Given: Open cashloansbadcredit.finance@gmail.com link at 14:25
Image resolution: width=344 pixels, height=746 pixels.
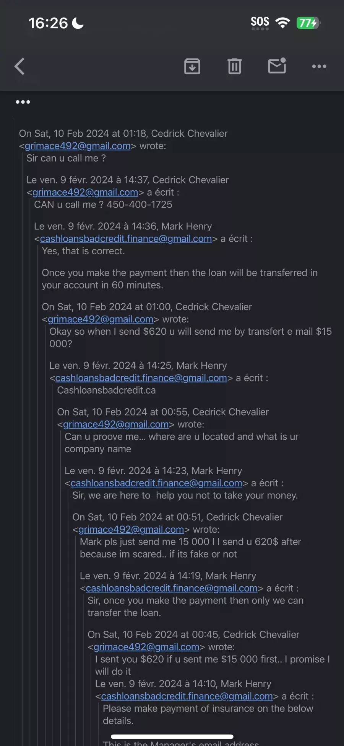Looking at the screenshot, I should tap(141, 378).
